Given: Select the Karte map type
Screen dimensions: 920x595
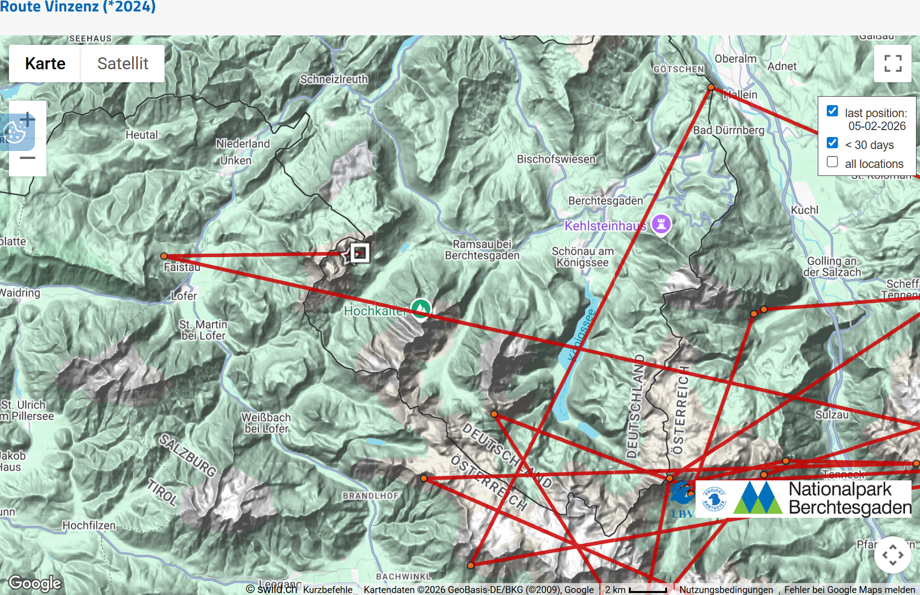Looking at the screenshot, I should (x=45, y=64).
